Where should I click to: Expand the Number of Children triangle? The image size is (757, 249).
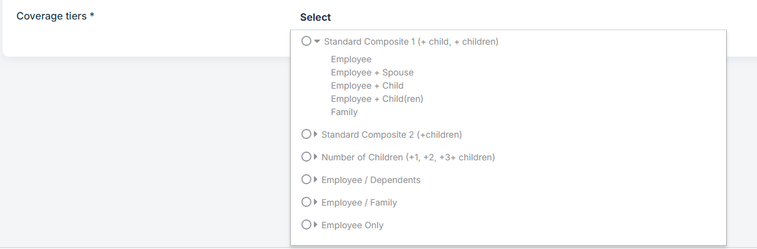316,157
